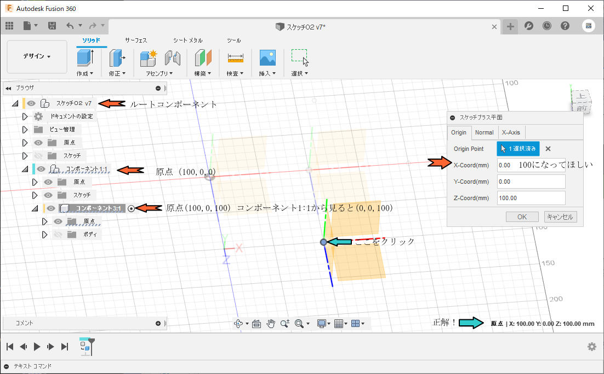
Task: Expand ドキュメントの設定 node
Action: (25, 116)
